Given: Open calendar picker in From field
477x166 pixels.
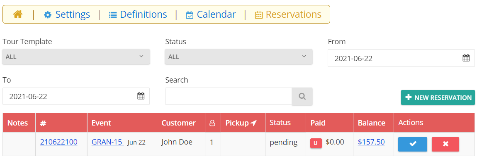Looking at the screenshot, I should click(466, 58).
